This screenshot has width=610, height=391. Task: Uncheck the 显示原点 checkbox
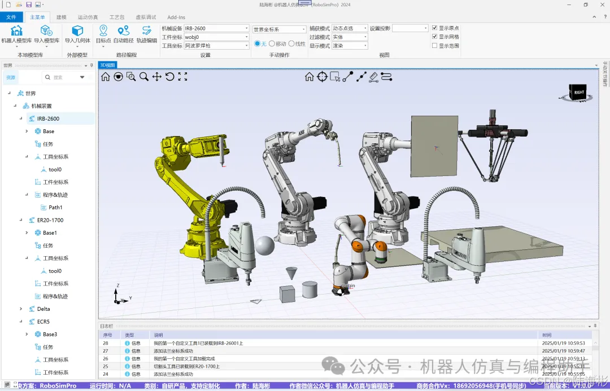pos(434,28)
